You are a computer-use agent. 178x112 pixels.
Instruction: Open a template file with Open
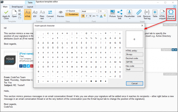(x=14, y=14)
